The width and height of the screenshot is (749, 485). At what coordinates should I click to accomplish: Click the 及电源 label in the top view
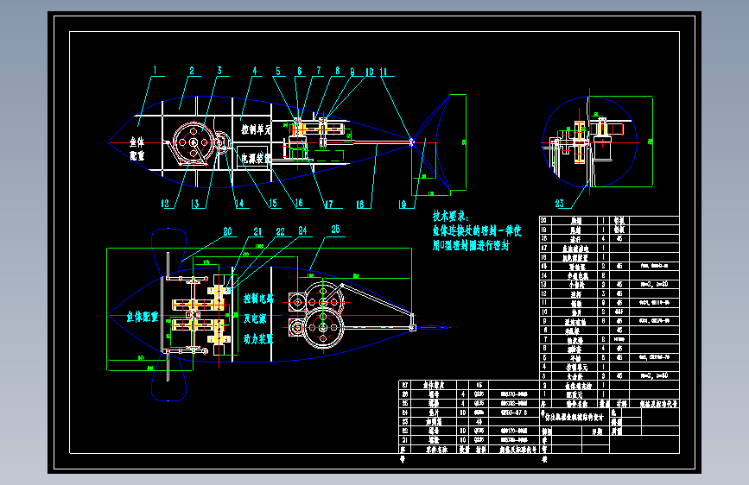pos(255,318)
